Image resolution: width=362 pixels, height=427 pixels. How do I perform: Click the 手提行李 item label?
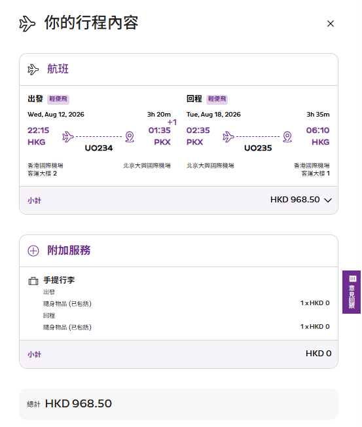(x=59, y=280)
